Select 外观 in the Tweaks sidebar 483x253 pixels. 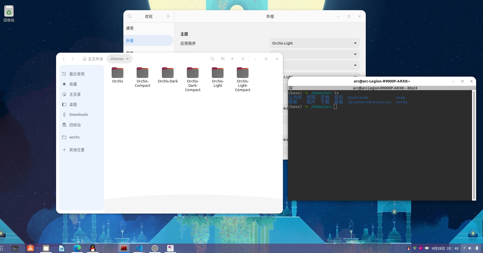tap(148, 40)
